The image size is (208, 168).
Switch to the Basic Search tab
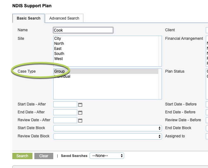(28, 18)
